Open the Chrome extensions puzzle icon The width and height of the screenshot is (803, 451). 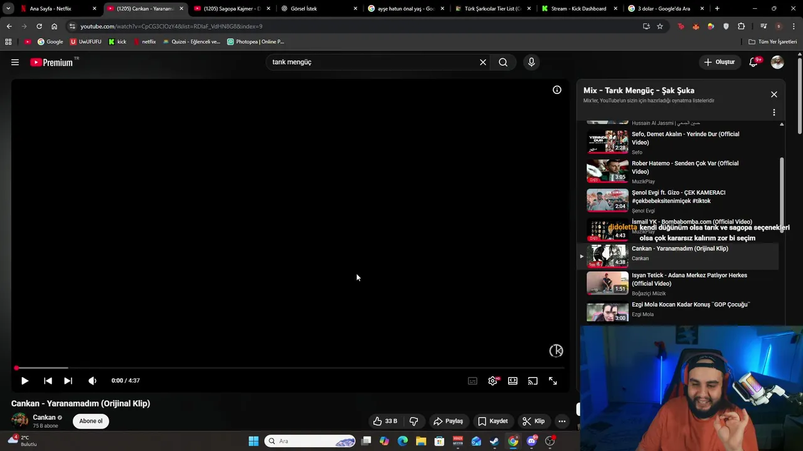[x=742, y=26]
